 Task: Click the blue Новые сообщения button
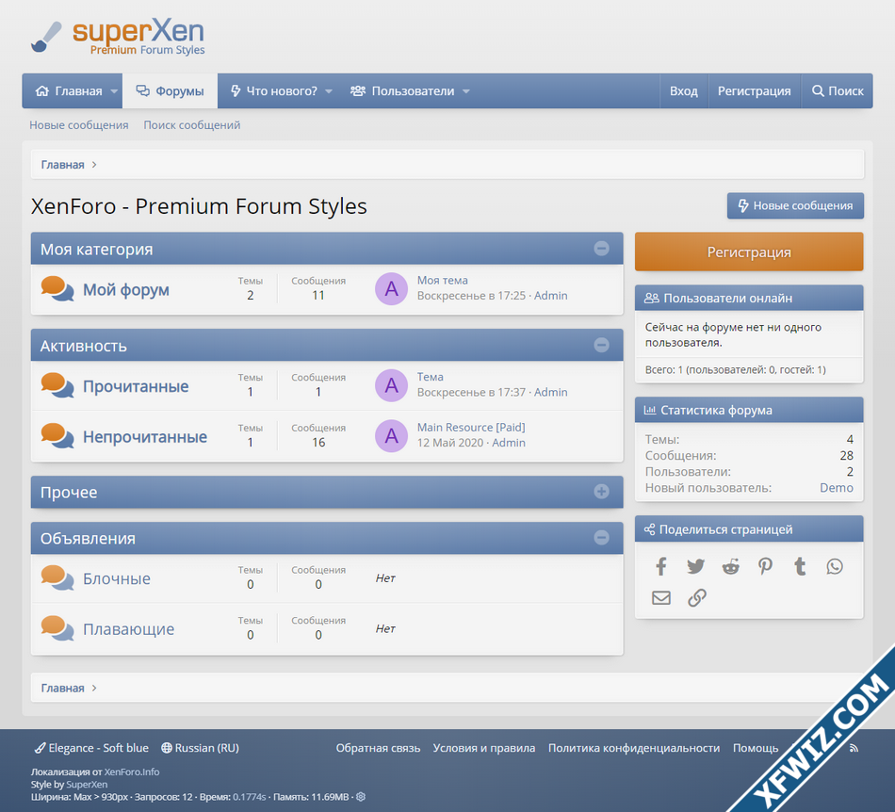pos(795,205)
